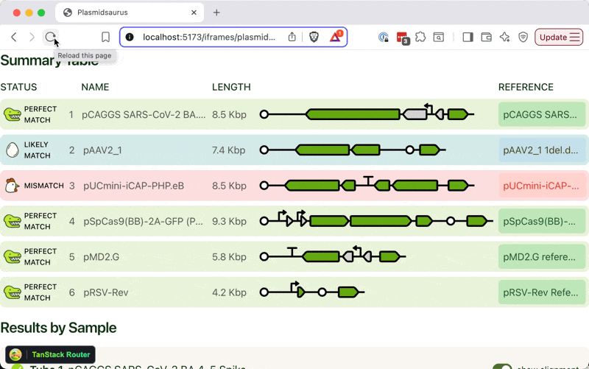Viewport: 589px width, 369px height.
Task: Open the Leo AI sparkle icon
Action: tap(504, 37)
